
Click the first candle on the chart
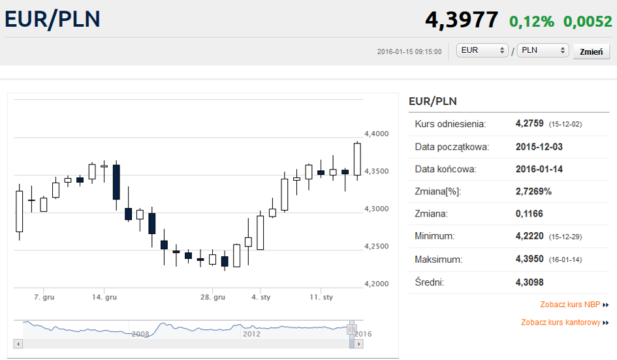[x=20, y=211]
